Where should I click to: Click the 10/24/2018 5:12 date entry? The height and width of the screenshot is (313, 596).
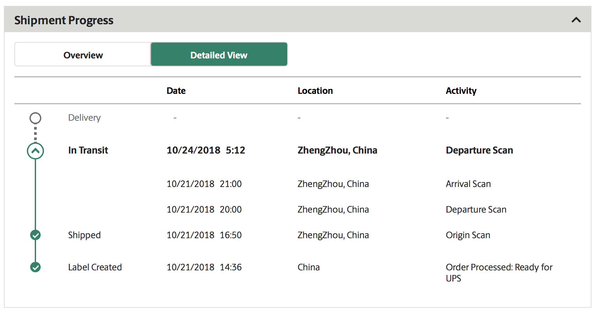click(x=206, y=150)
